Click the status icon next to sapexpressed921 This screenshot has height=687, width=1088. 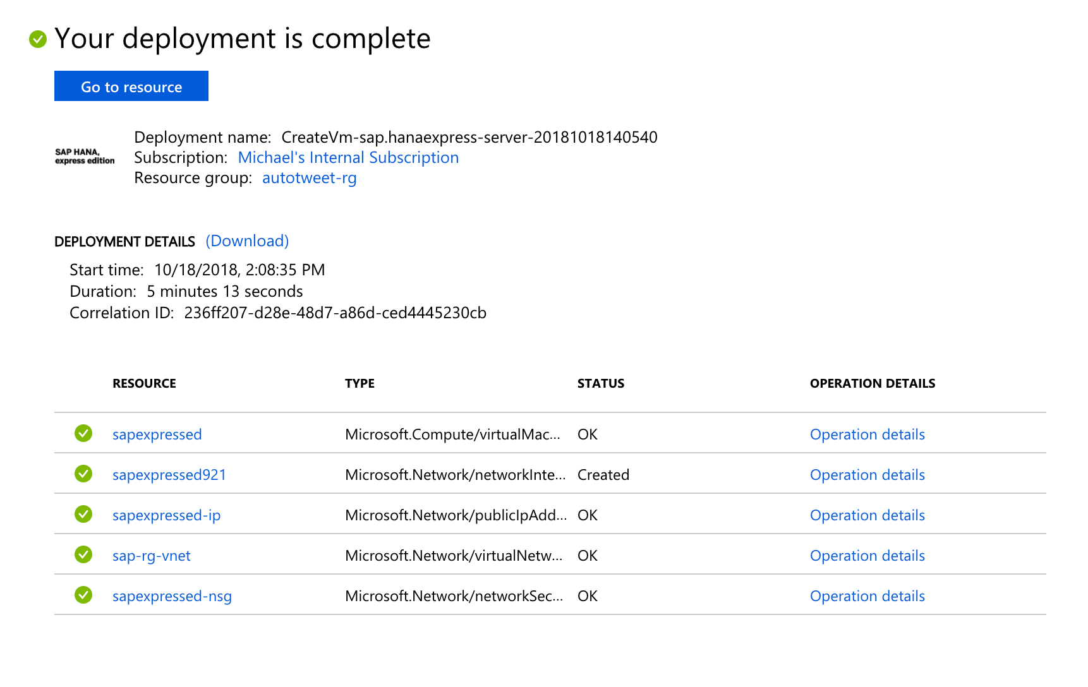click(x=83, y=474)
